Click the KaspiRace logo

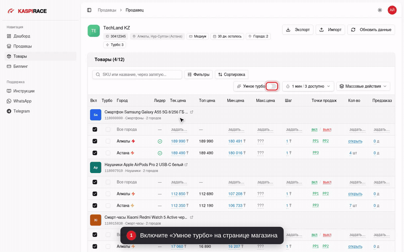point(27,11)
